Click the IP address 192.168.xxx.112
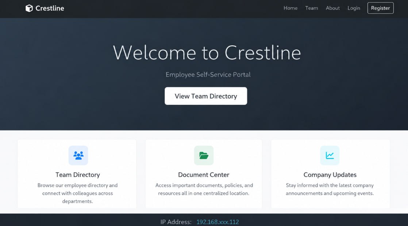Image resolution: width=408 pixels, height=226 pixels. tap(218, 222)
